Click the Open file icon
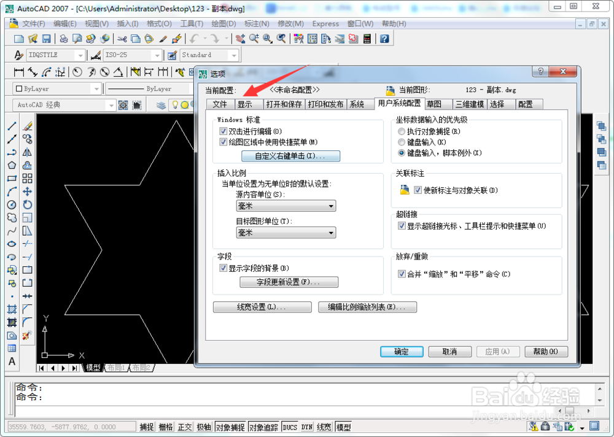Image resolution: width=614 pixels, height=437 pixels. (x=33, y=39)
